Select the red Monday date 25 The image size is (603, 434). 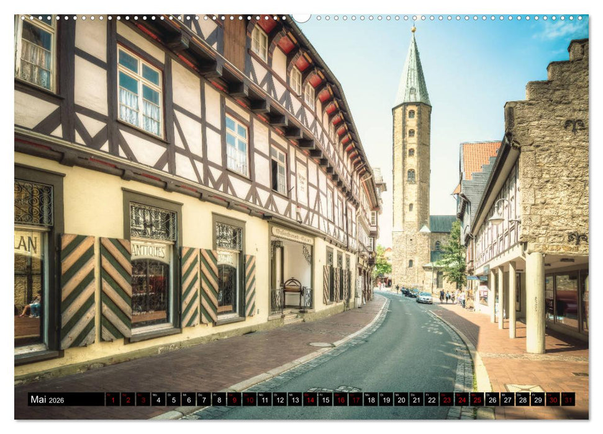tap(476, 400)
